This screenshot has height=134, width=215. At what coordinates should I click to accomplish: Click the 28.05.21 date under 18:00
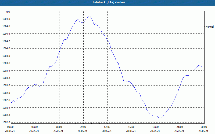(155, 131)
